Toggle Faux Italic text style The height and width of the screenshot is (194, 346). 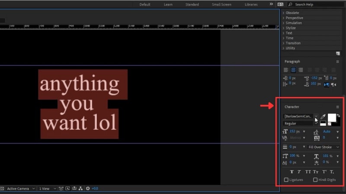click(x=299, y=172)
